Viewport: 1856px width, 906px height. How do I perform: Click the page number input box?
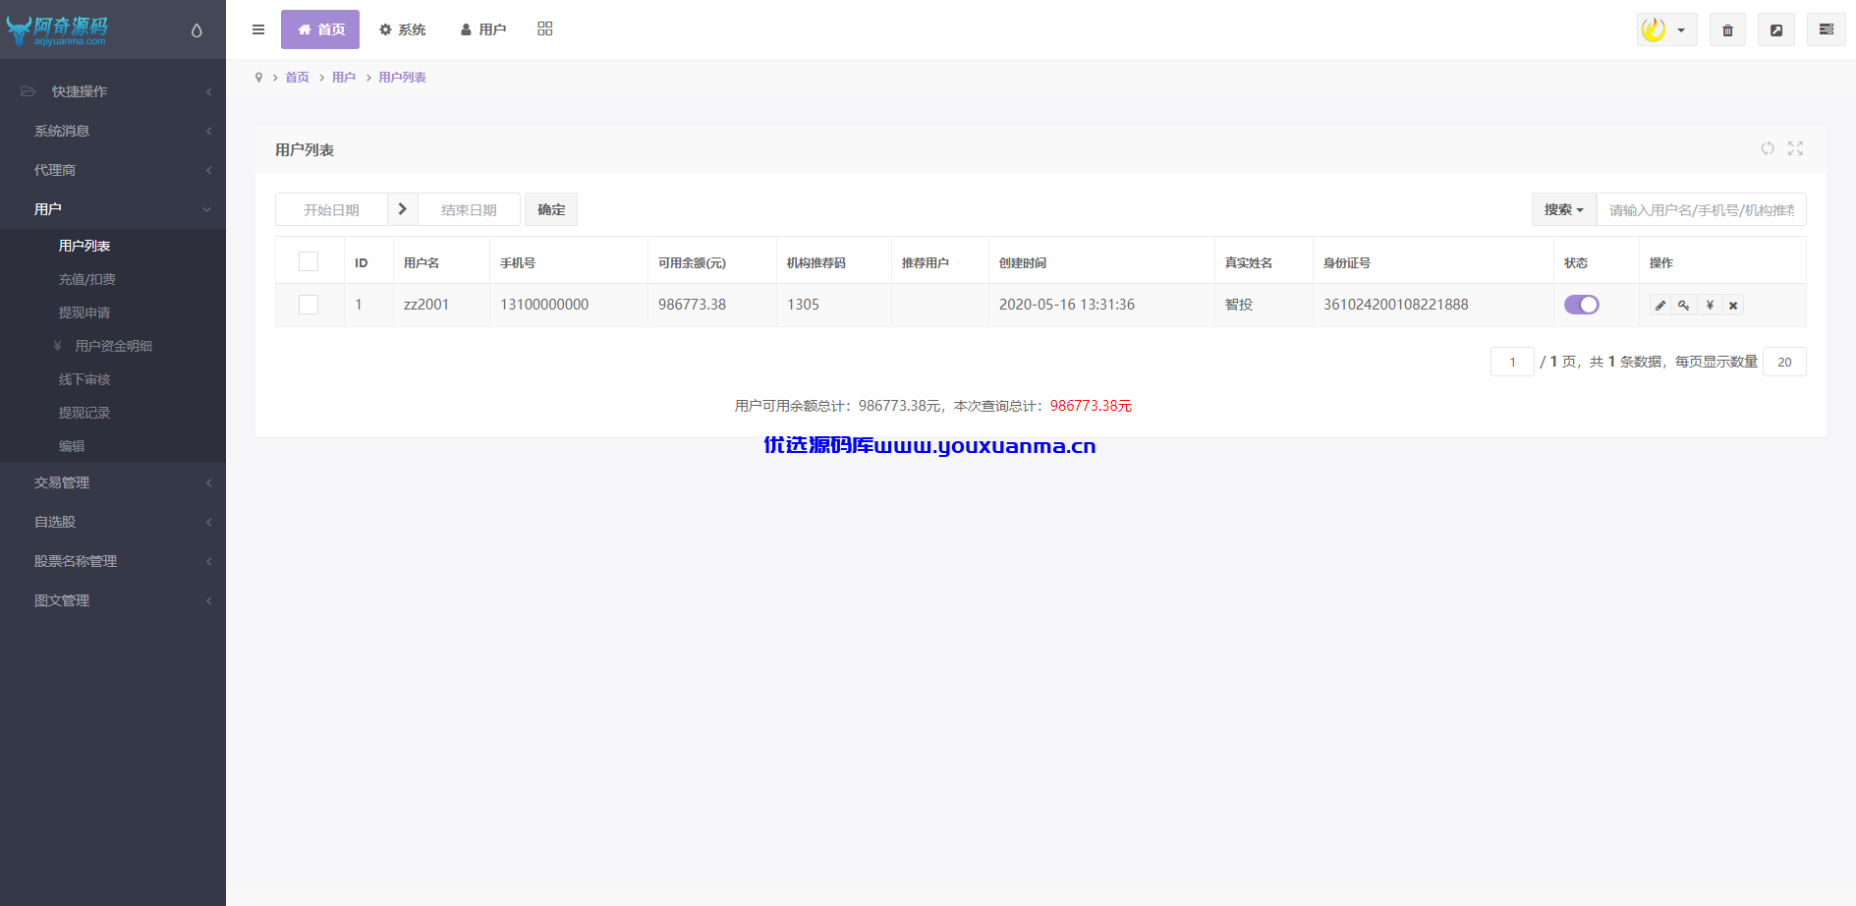pos(1512,362)
